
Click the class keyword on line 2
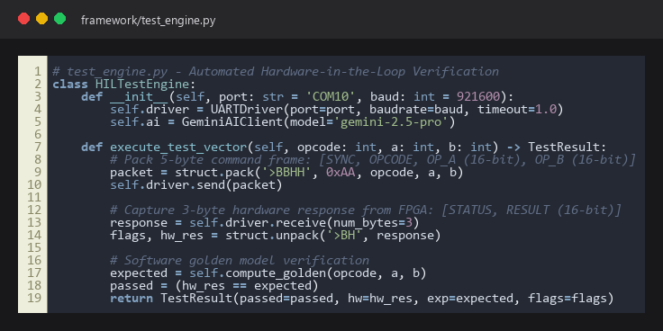(70, 84)
